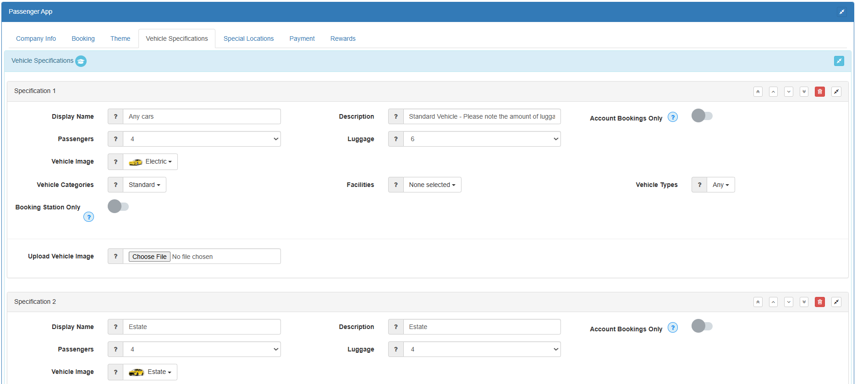Open the Electric vehicle image dropdown
Image resolution: width=857 pixels, height=384 pixels.
pos(150,162)
